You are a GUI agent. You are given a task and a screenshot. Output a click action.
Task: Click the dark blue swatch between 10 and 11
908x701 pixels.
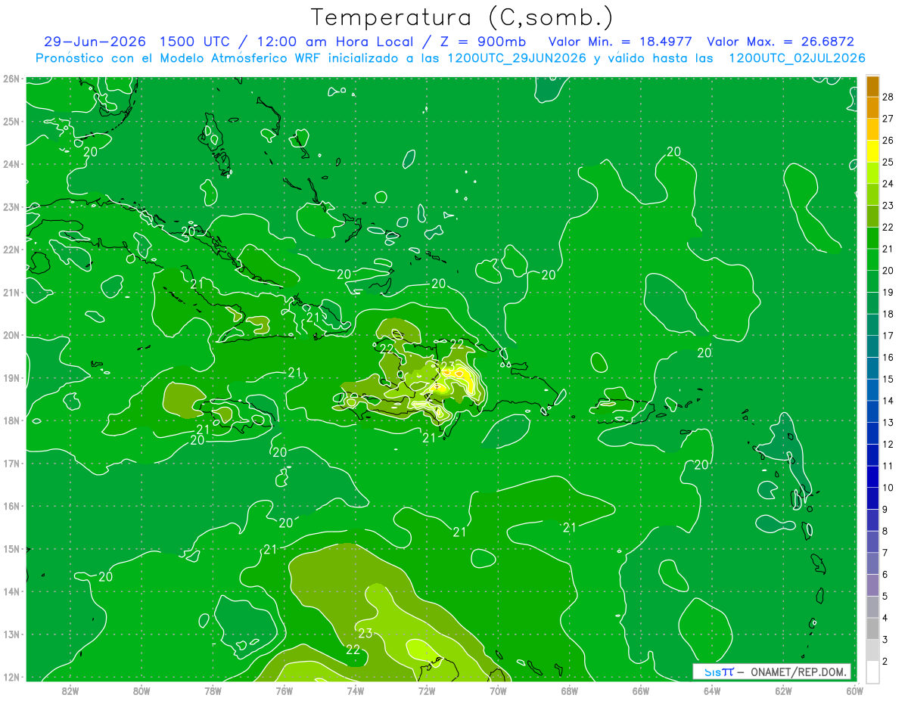[x=872, y=476]
